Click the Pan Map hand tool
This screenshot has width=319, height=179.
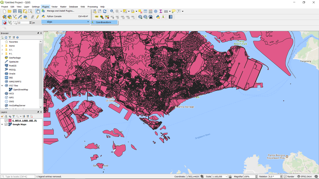[x=38, y=11]
